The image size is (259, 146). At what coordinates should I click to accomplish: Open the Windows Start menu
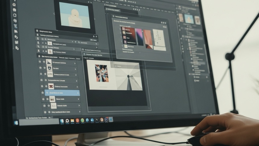16,123
